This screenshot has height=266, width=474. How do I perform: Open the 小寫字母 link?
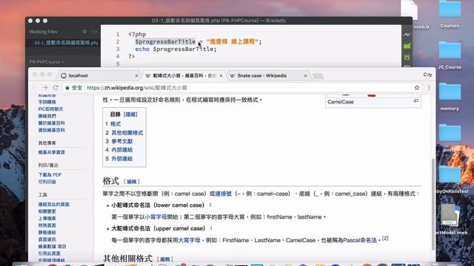(x=156, y=216)
